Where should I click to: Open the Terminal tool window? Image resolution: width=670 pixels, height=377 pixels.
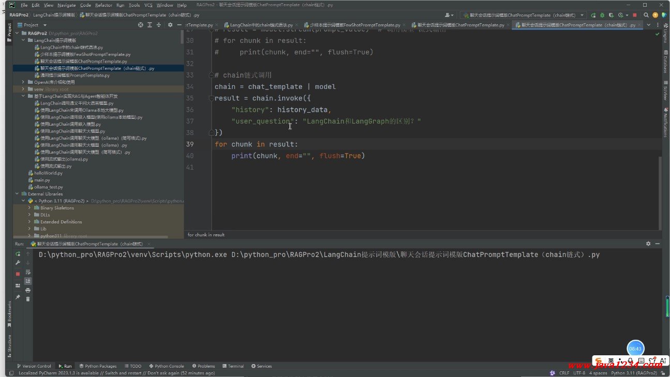point(233,366)
